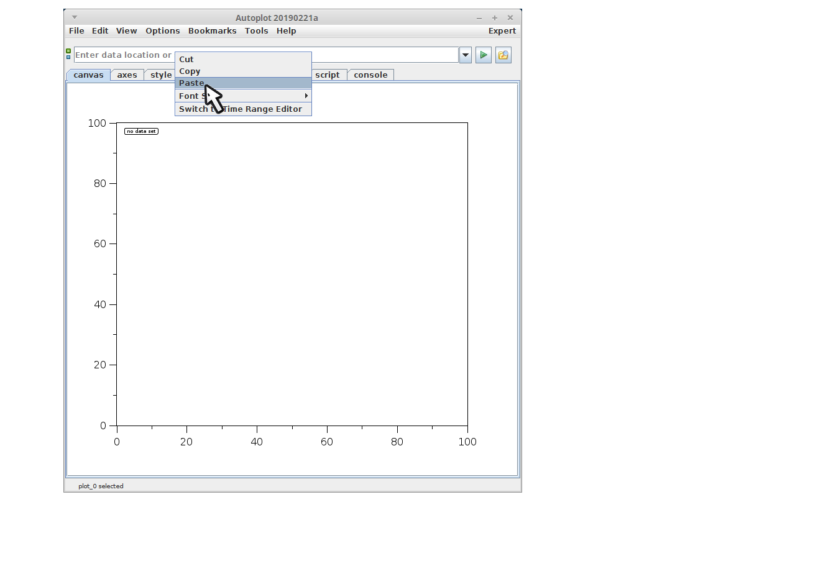Viewport: 836px width, 569px height.
Task: Maximize the Autoplot window
Action: click(x=495, y=18)
